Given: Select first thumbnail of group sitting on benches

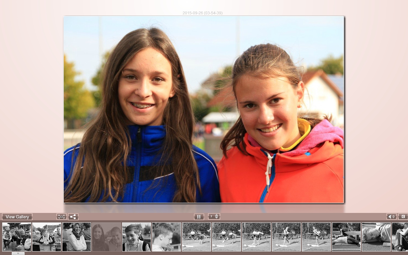Looking at the screenshot, I should [x=17, y=237].
